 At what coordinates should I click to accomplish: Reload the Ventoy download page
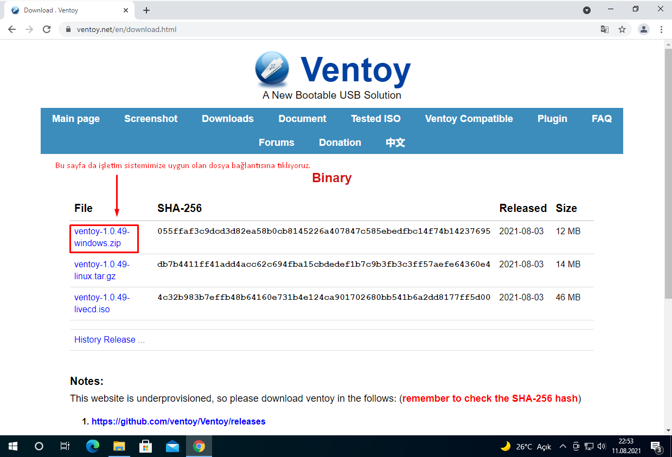[x=47, y=29]
